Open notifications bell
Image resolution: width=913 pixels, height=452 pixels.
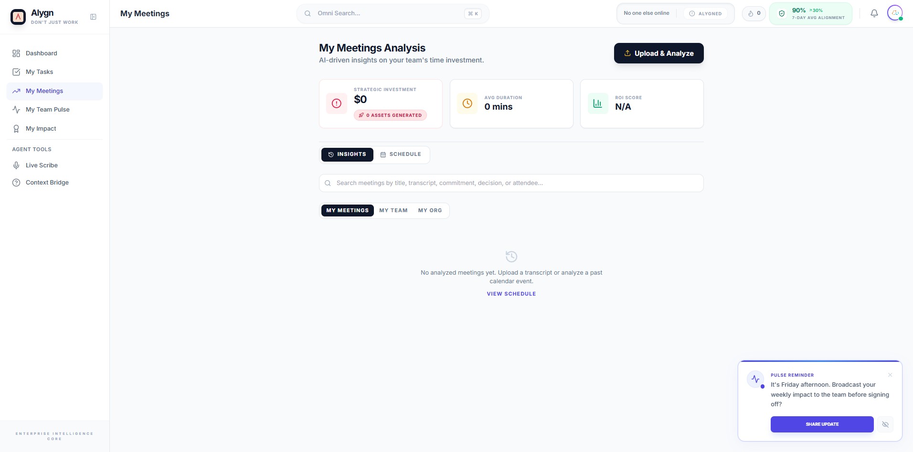coord(874,13)
